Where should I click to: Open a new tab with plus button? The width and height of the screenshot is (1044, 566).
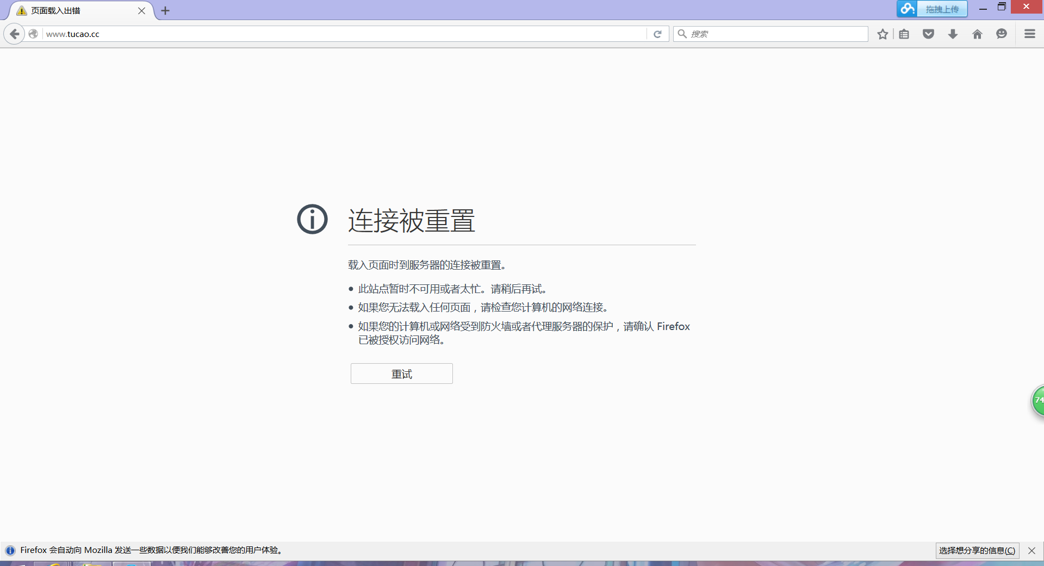pos(165,10)
